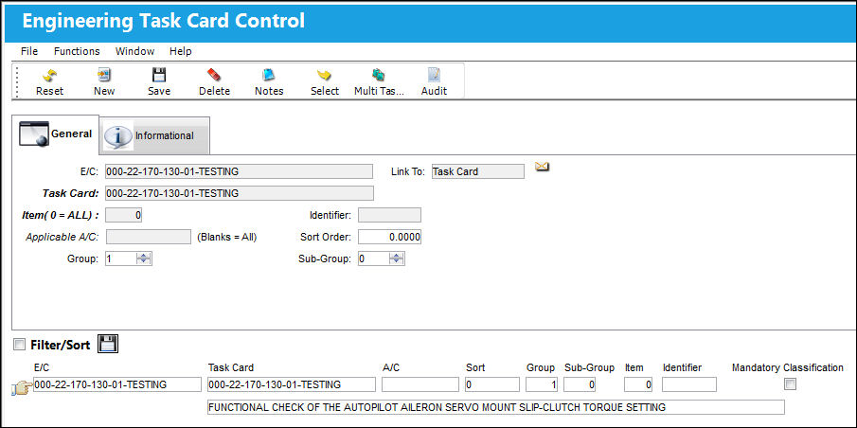Select the E/C cell in grid row
Image resolution: width=857 pixels, height=428 pixels.
point(117,384)
